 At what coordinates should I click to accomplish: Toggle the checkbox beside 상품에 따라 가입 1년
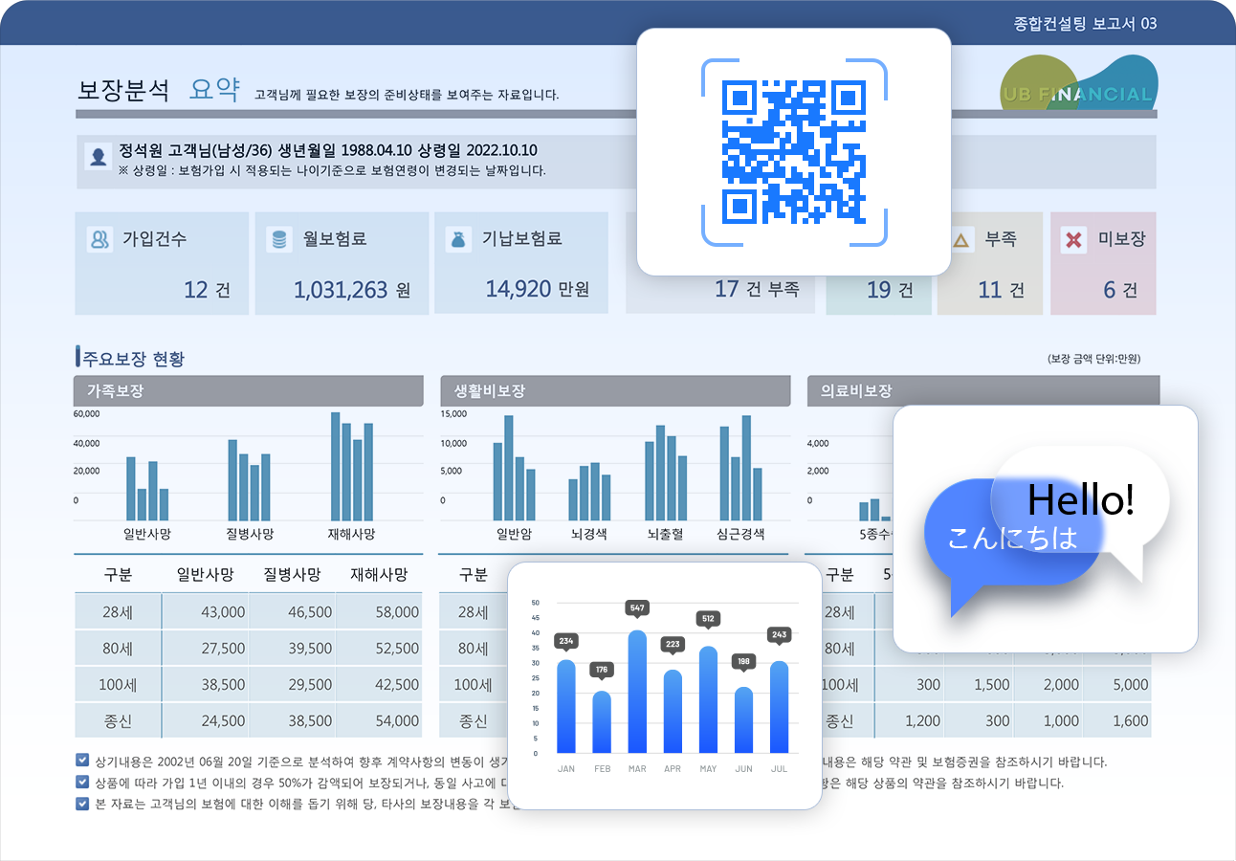pos(82,783)
